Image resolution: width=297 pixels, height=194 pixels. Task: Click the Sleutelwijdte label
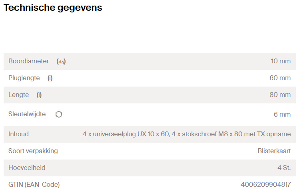(27, 114)
